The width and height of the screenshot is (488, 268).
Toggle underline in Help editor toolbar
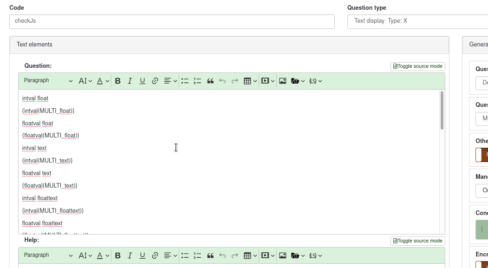142,255
